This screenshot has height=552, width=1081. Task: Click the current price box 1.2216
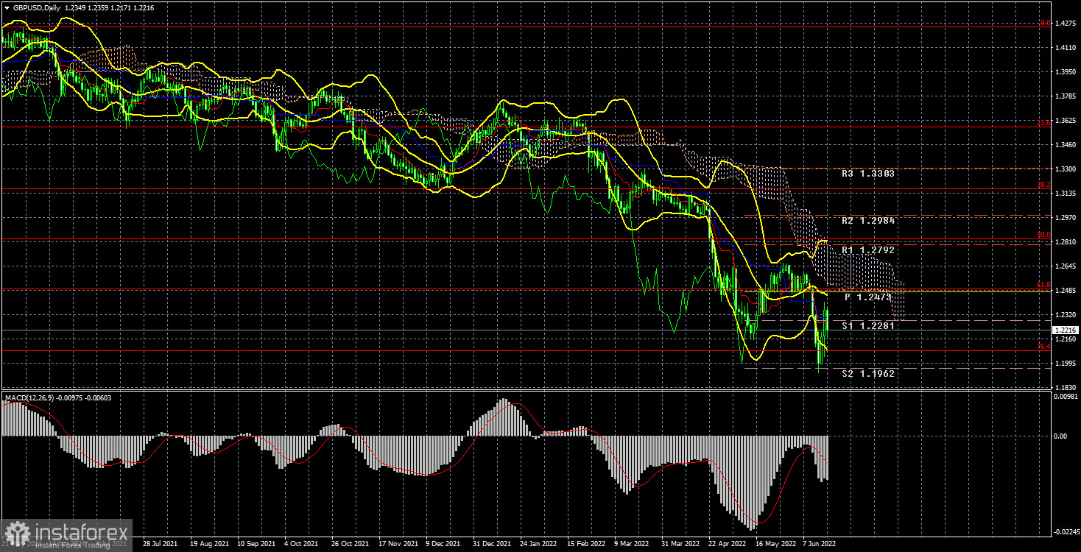(x=1066, y=330)
